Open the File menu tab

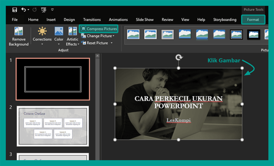click(15, 20)
